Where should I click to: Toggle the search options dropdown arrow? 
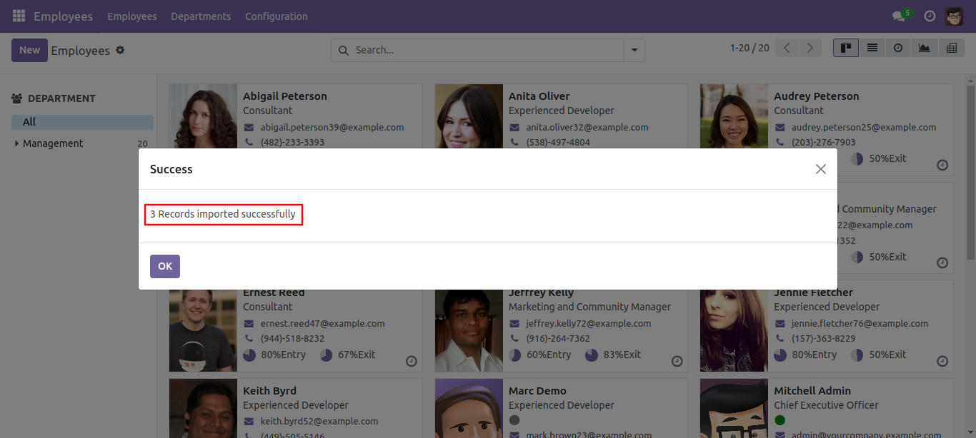tap(634, 51)
